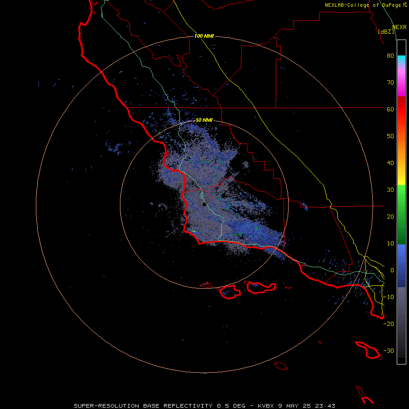This screenshot has height=409, width=409.
Task: Click the [dBZ] units label
Action: pos(386,31)
